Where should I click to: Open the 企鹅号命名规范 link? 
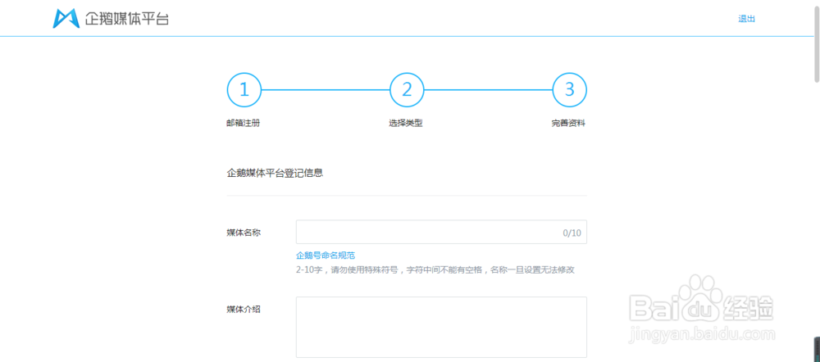click(x=326, y=256)
